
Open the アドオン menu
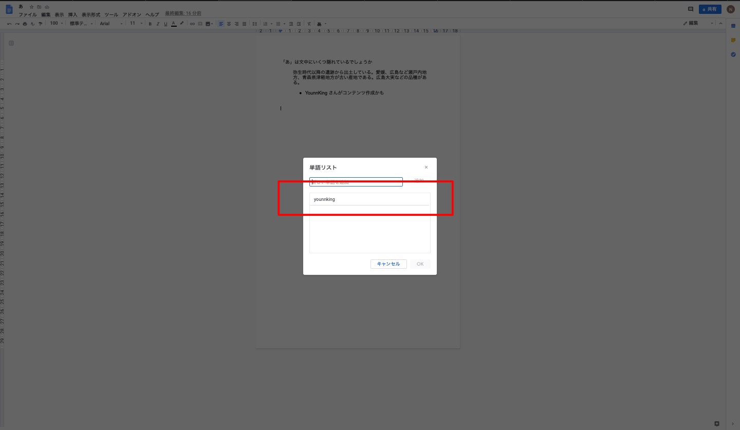tap(132, 15)
